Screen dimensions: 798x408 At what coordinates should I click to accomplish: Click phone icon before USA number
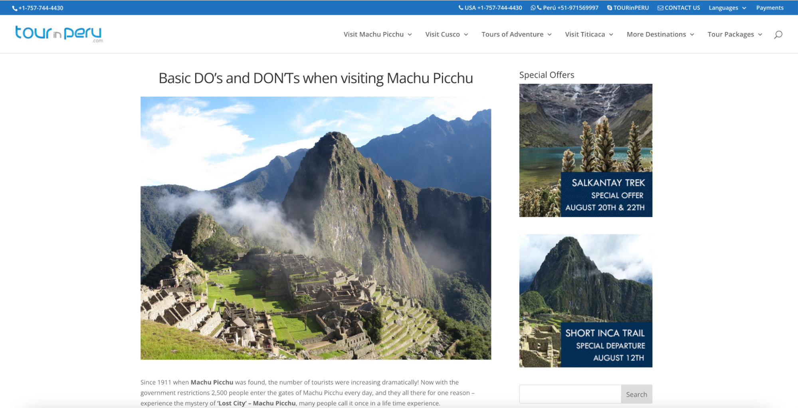click(461, 8)
